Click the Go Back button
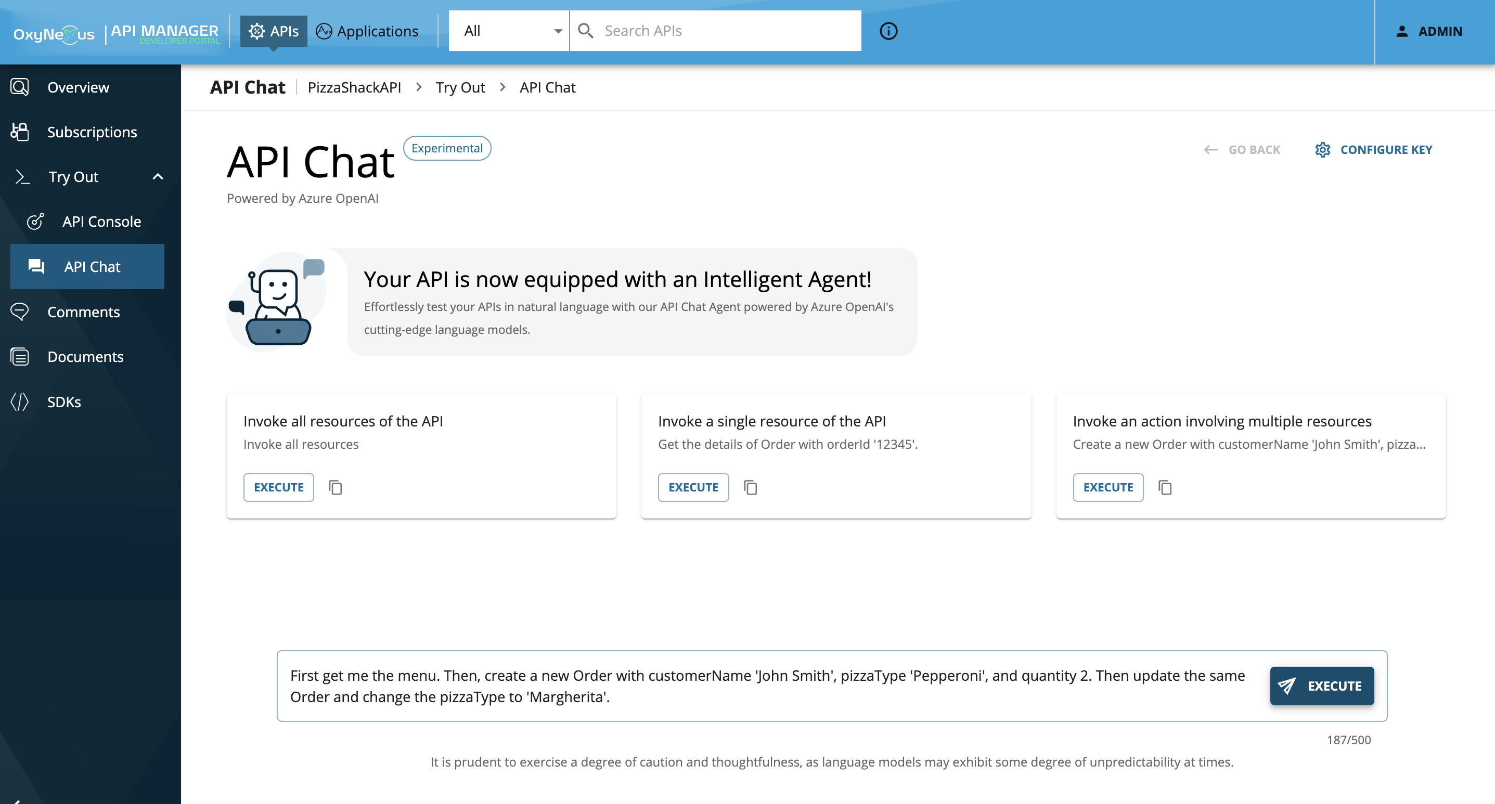1495x804 pixels. pyautogui.click(x=1242, y=150)
